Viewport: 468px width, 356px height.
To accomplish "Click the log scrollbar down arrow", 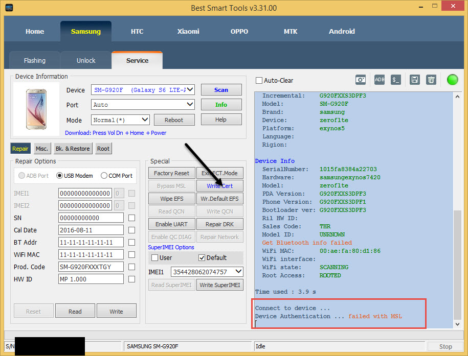I will tap(458, 324).
